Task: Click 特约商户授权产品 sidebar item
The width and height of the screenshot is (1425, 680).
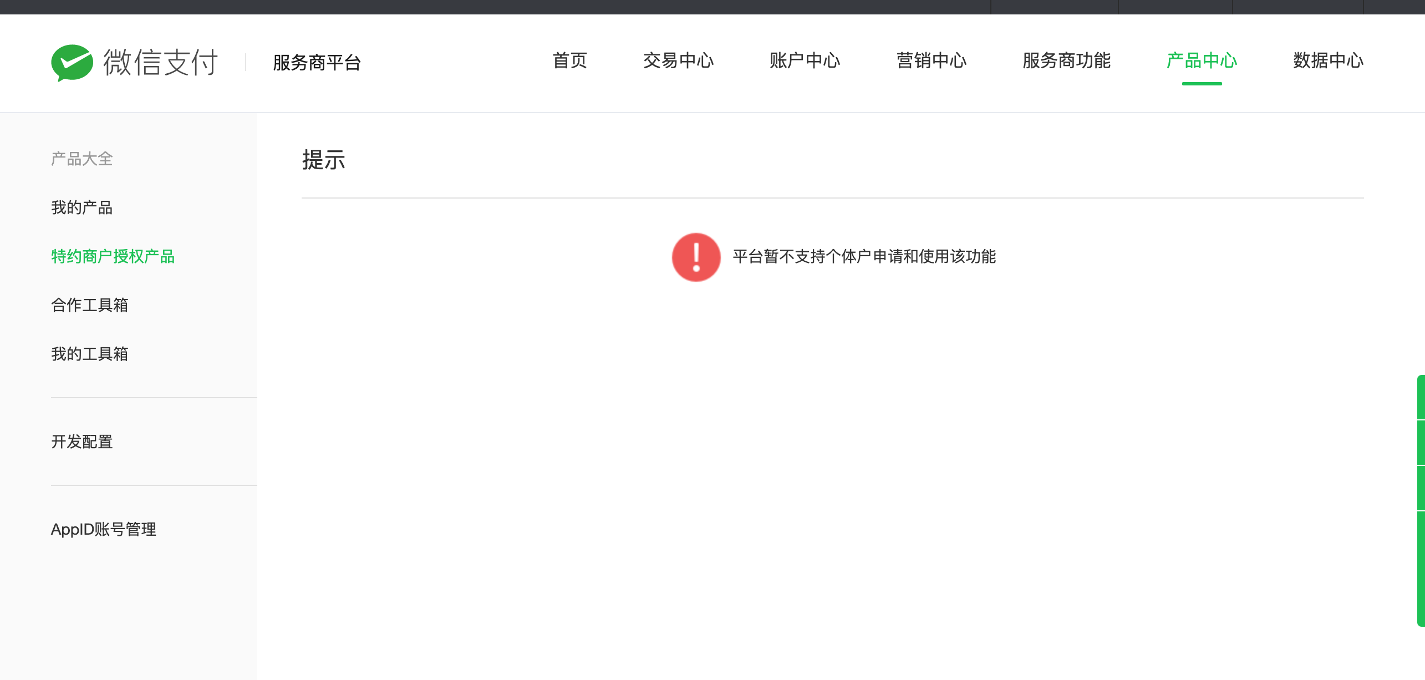Action: point(113,256)
